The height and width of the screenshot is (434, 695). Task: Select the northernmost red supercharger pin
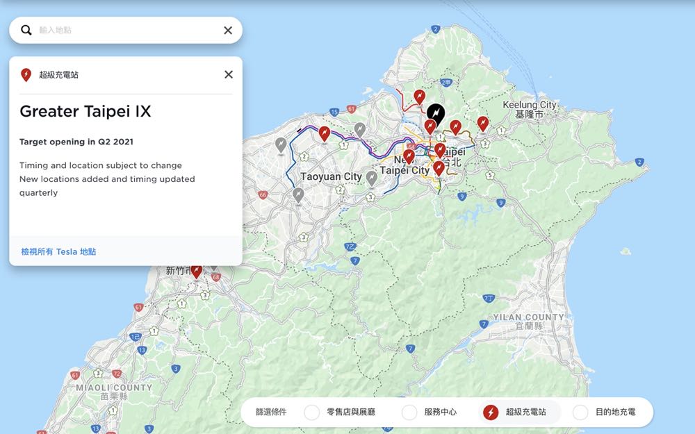click(419, 96)
